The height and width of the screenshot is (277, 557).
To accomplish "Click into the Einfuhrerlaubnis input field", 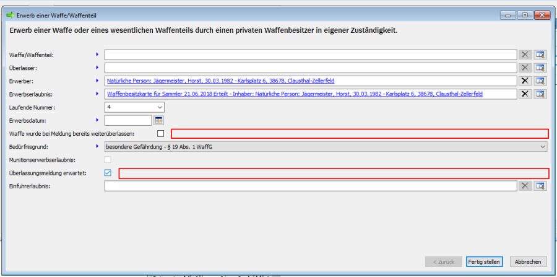I will [x=309, y=185].
